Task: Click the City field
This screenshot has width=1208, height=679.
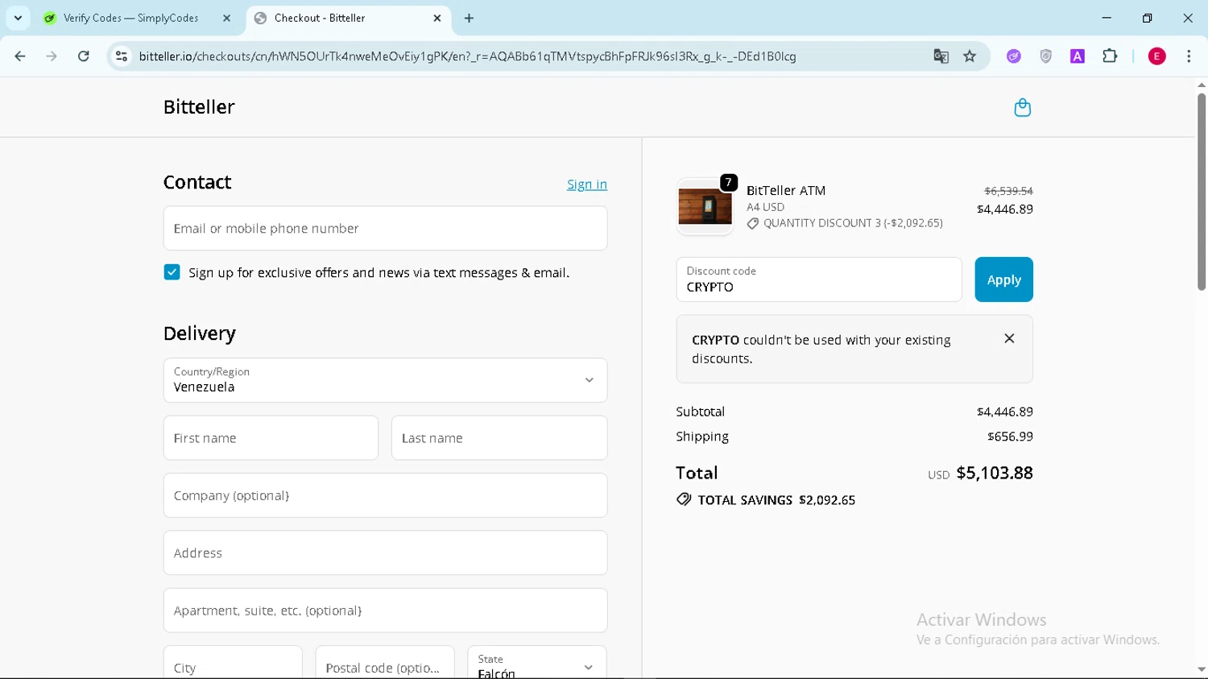Action: 233,663
